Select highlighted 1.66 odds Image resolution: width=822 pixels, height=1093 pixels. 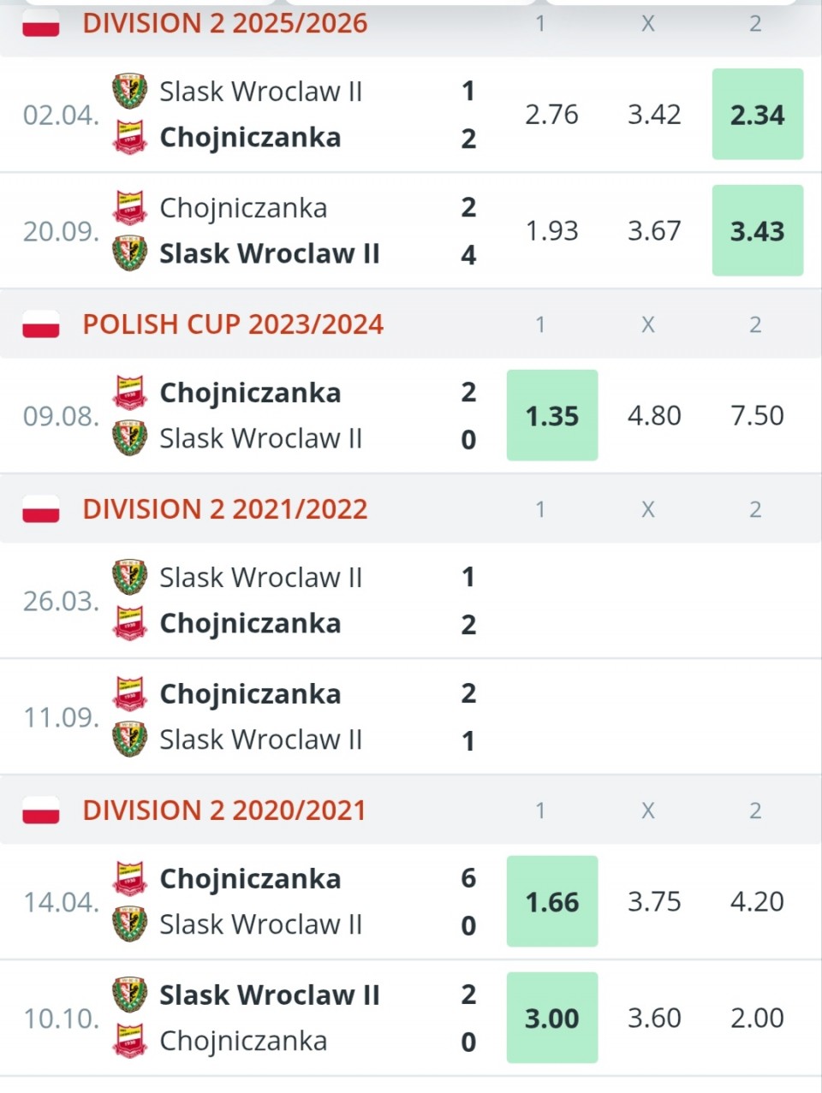point(552,901)
